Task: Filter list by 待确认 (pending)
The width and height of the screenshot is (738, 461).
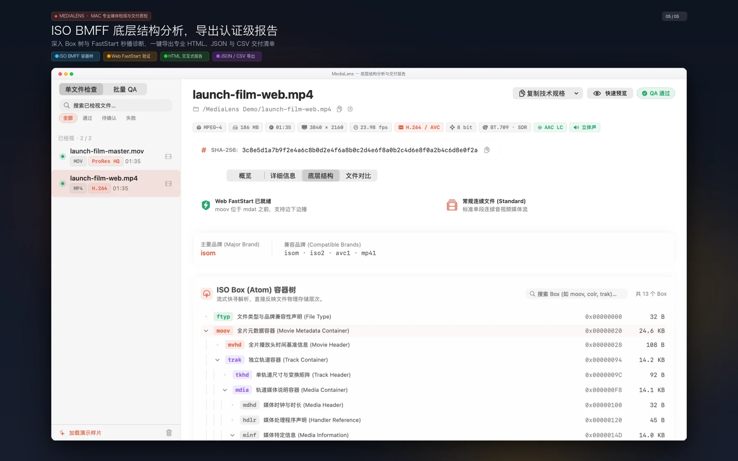Action: point(109,118)
